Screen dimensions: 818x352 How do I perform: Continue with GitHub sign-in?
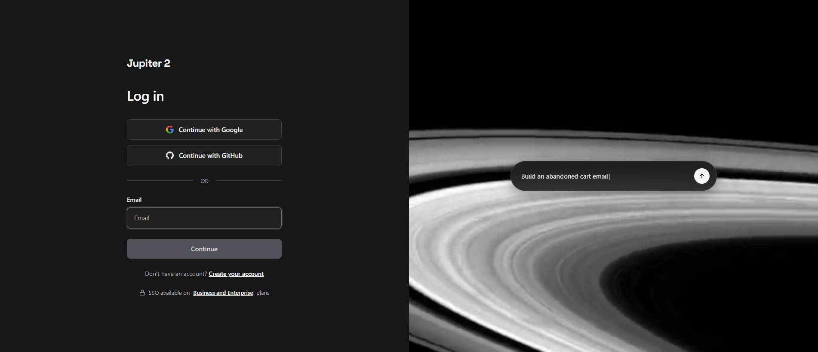[x=204, y=155]
